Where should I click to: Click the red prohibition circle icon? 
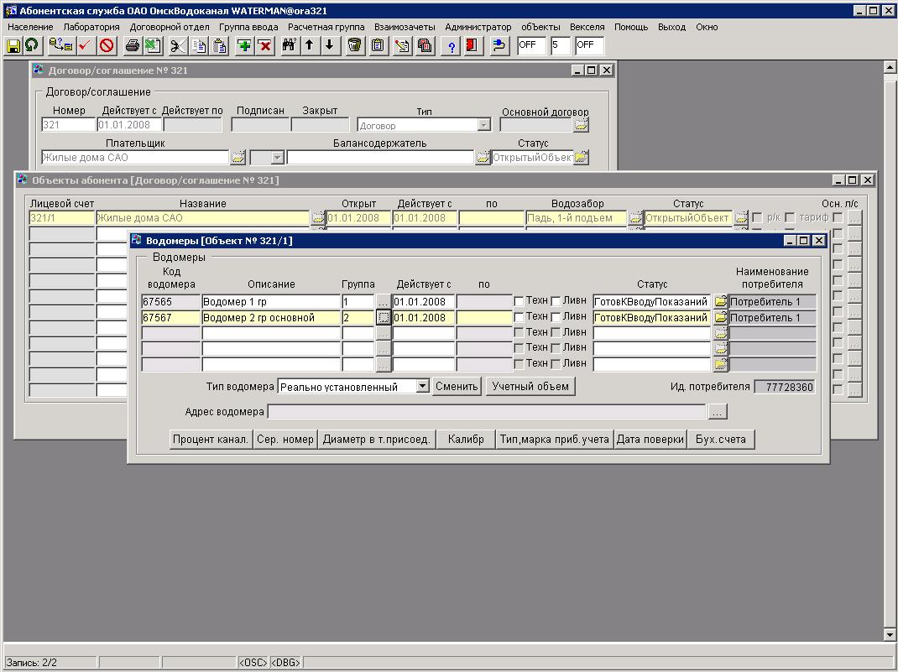107,45
